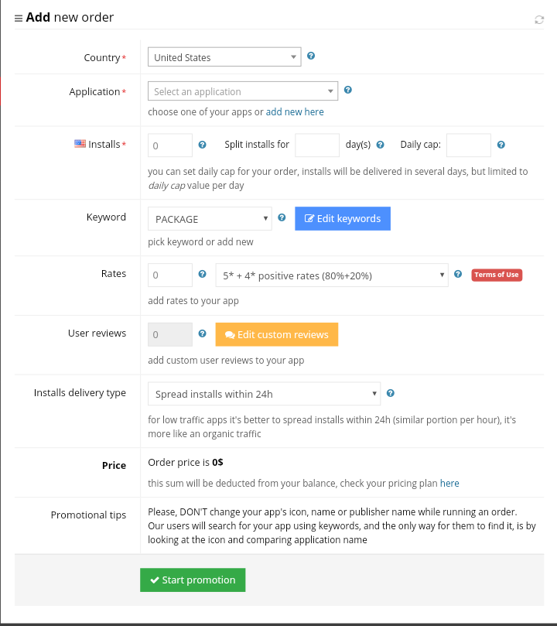Click the help icon beside Installs delivery type
The image size is (557, 626).
click(x=391, y=393)
